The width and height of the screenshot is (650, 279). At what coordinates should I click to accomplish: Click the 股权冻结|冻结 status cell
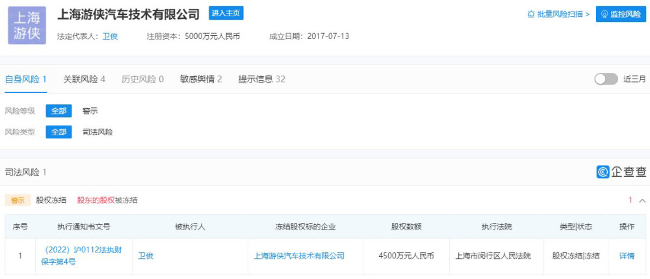576,256
